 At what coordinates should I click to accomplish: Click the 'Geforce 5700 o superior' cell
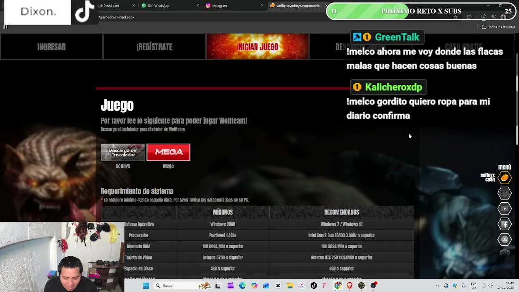[223, 258]
